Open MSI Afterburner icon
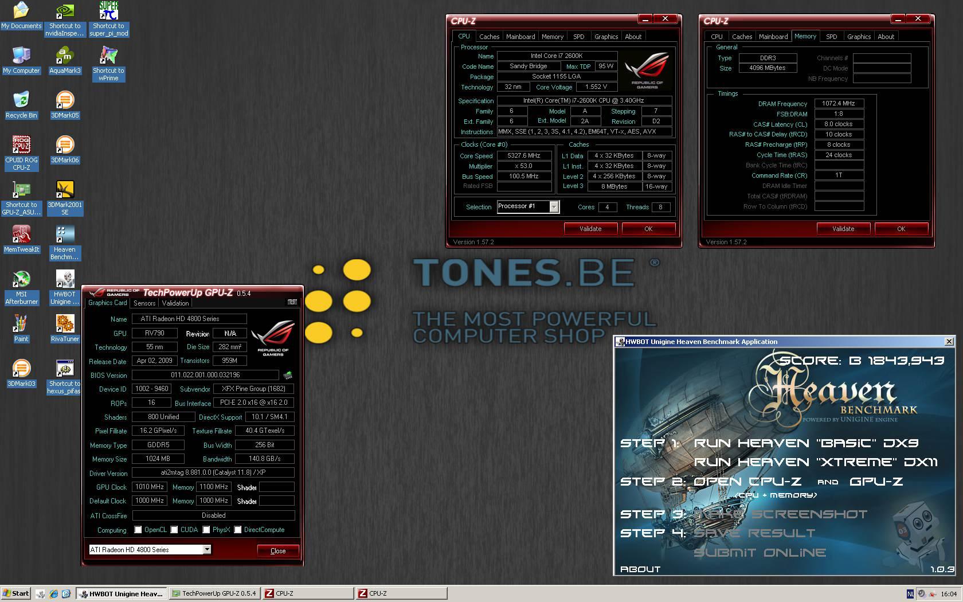Screen dimensions: 963x602 coord(21,287)
